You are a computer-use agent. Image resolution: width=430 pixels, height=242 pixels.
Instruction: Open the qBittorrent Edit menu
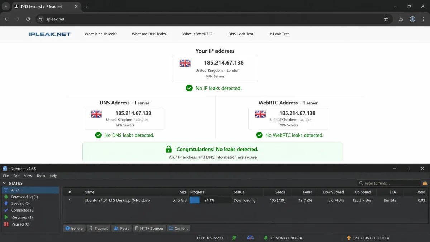(x=16, y=176)
